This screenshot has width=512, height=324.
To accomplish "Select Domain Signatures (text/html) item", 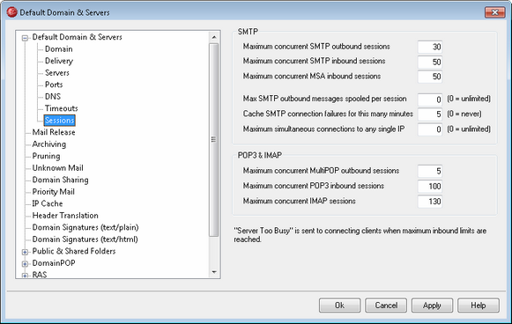I will pyautogui.click(x=85, y=239).
